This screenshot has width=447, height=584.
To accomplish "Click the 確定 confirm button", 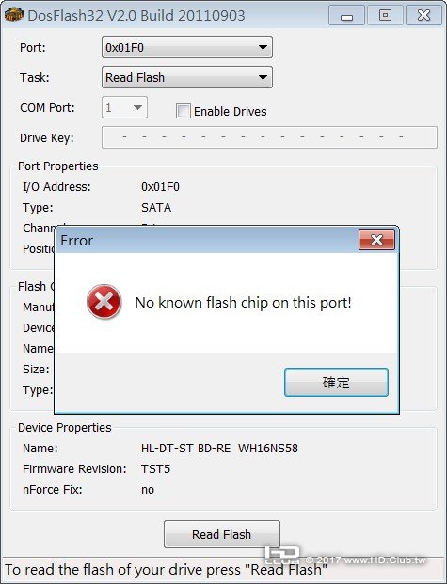I will [x=336, y=383].
